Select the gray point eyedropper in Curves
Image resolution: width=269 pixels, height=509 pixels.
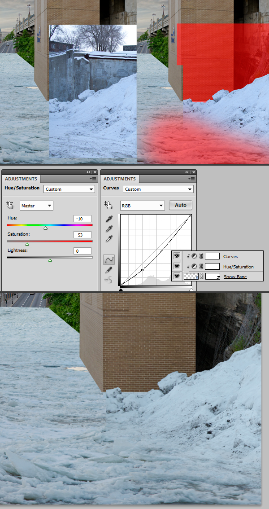109,229
